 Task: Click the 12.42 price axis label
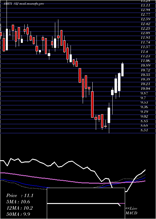pos(145,24)
